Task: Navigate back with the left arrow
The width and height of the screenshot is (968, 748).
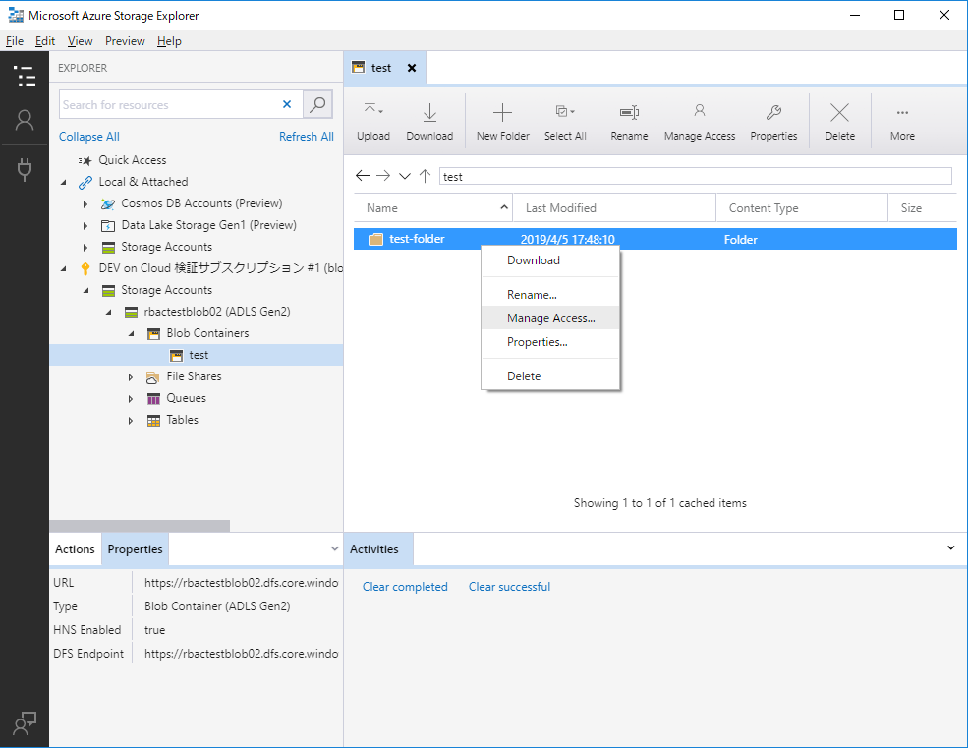Action: pos(363,176)
